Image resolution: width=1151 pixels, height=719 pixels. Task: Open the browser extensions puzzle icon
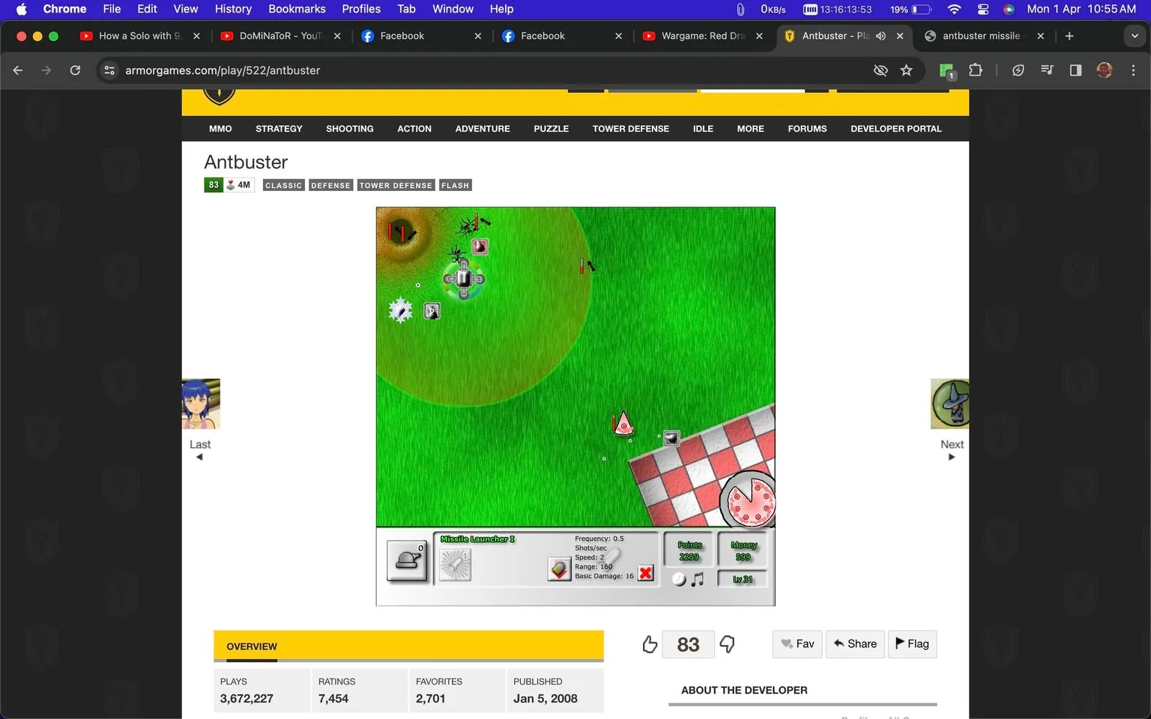point(976,70)
